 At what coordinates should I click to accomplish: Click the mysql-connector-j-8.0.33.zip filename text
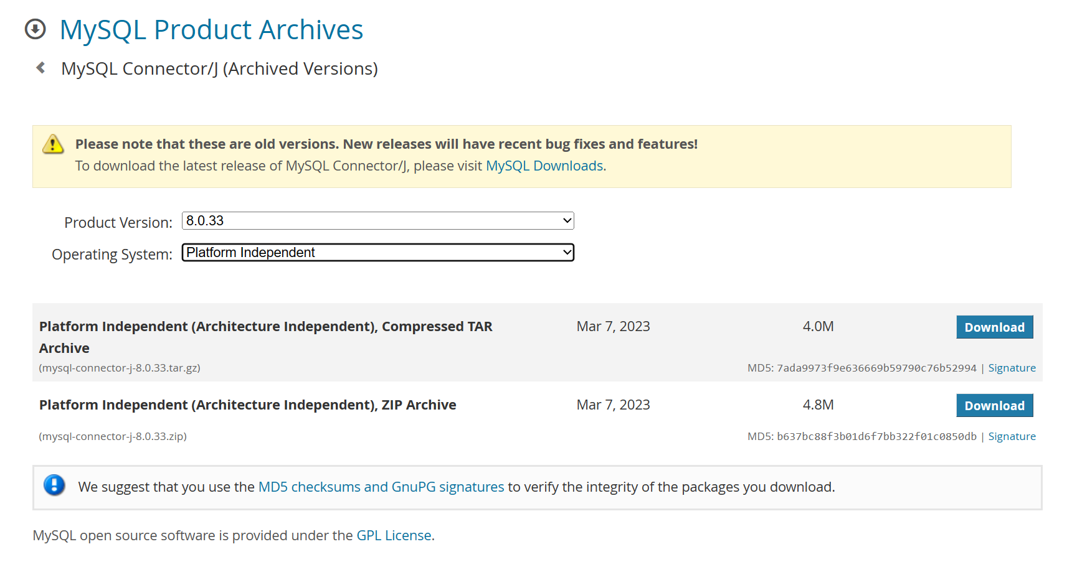click(113, 436)
